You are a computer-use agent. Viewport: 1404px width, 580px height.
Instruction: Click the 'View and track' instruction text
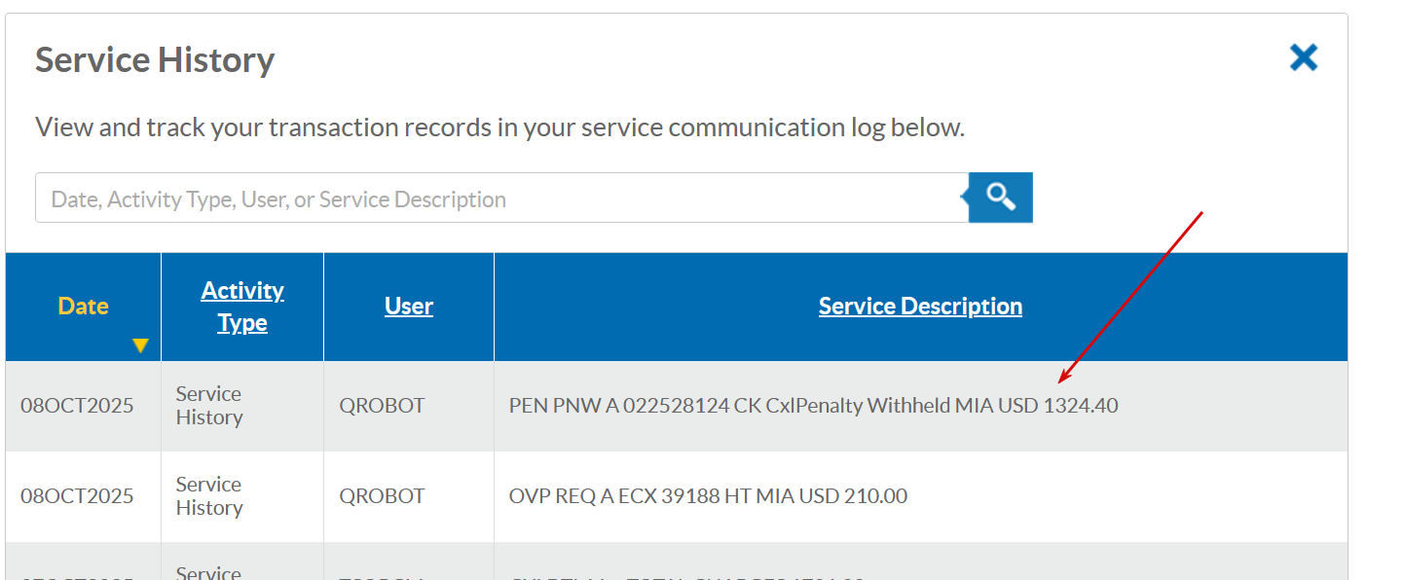499,127
